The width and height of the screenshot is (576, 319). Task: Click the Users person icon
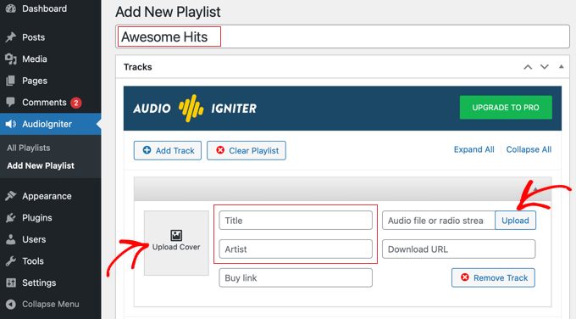click(11, 239)
